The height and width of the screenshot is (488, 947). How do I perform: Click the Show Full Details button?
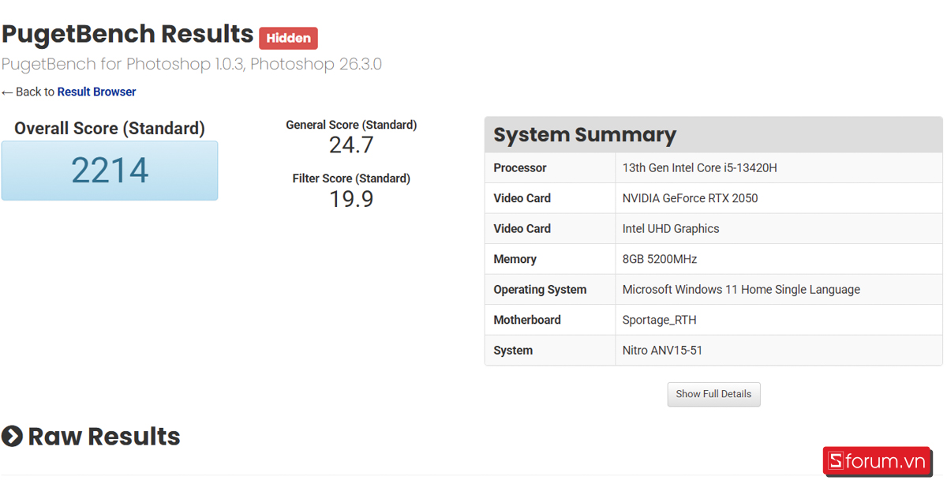pos(713,394)
